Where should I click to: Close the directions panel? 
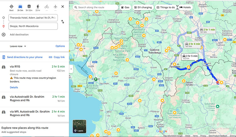click(x=63, y=7)
